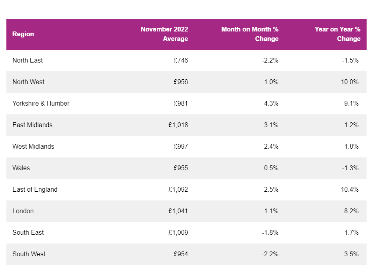Click the North West region name
Screen dimensions: 373x273
tap(28, 82)
